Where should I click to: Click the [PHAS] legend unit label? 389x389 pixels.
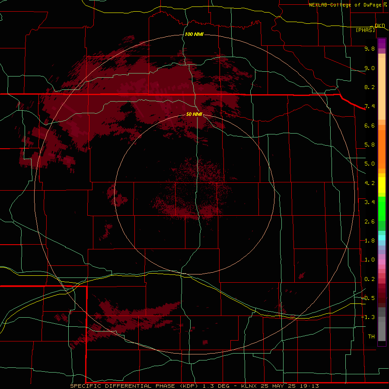(366, 30)
